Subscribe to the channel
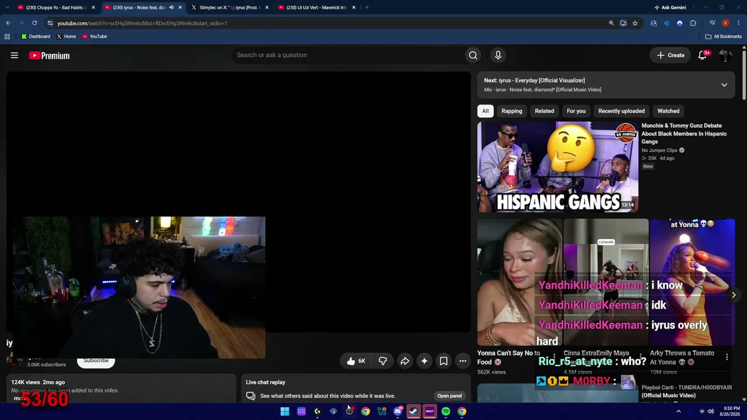The image size is (747, 420). [x=96, y=360]
